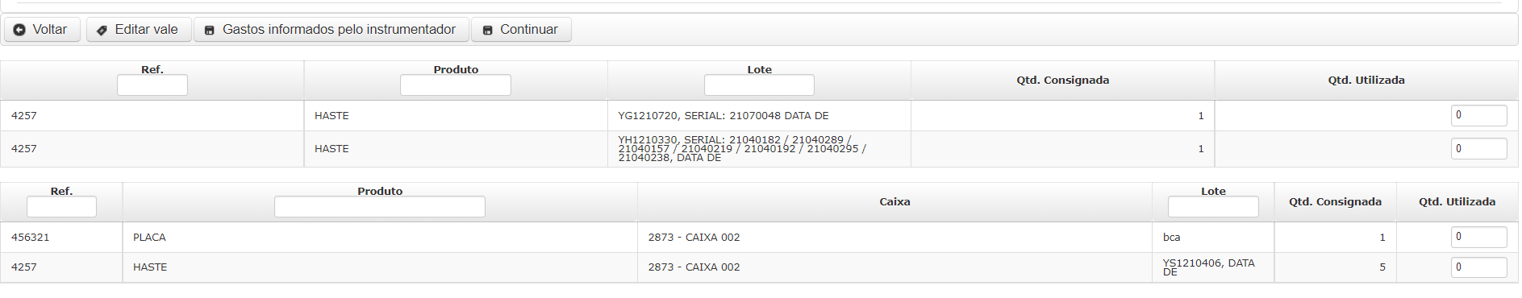Focus the Produto filter in second table
This screenshot has height=298, width=1522.
pos(380,207)
